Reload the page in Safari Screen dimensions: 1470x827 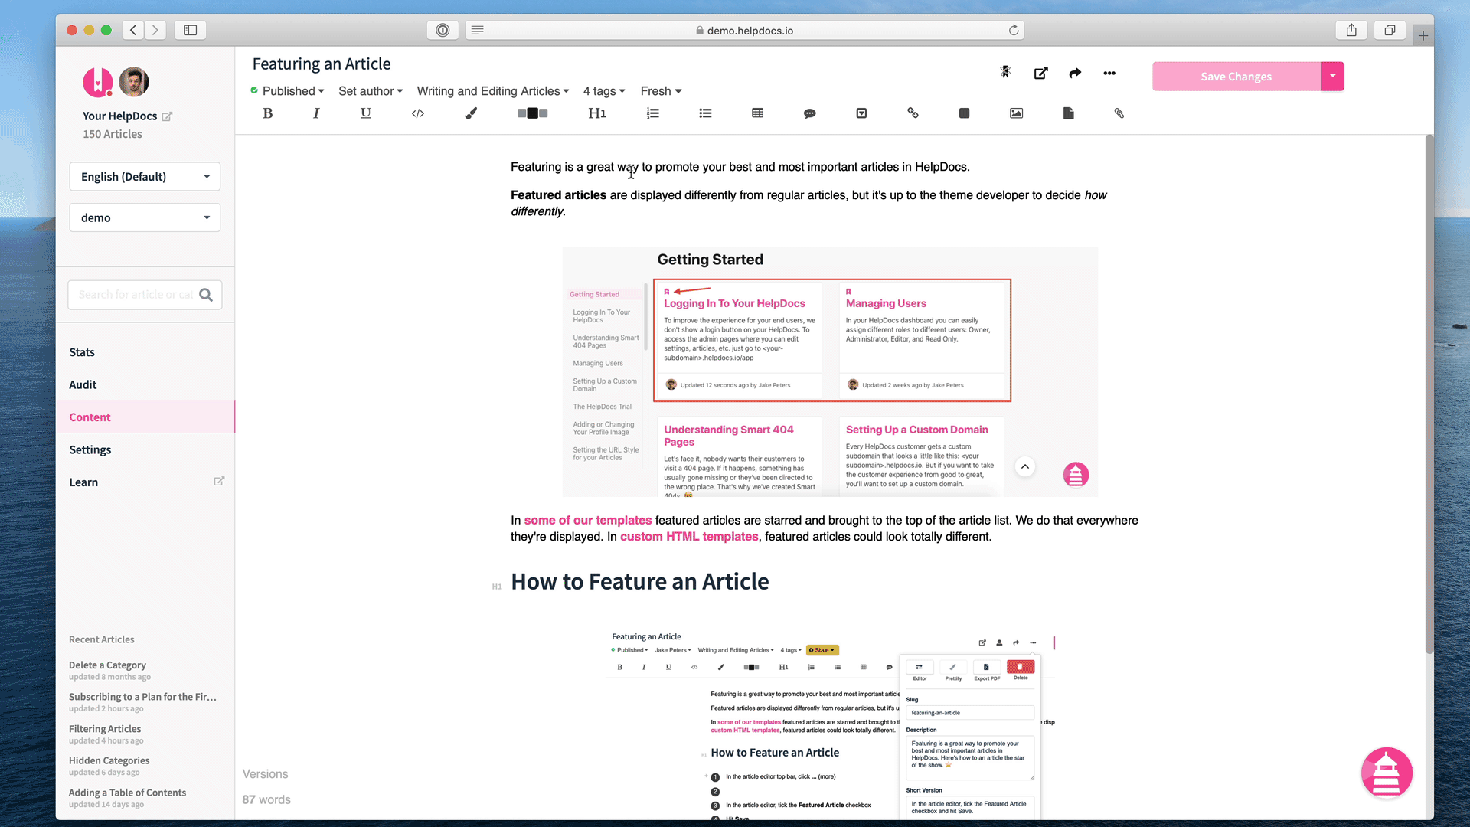tap(1014, 30)
